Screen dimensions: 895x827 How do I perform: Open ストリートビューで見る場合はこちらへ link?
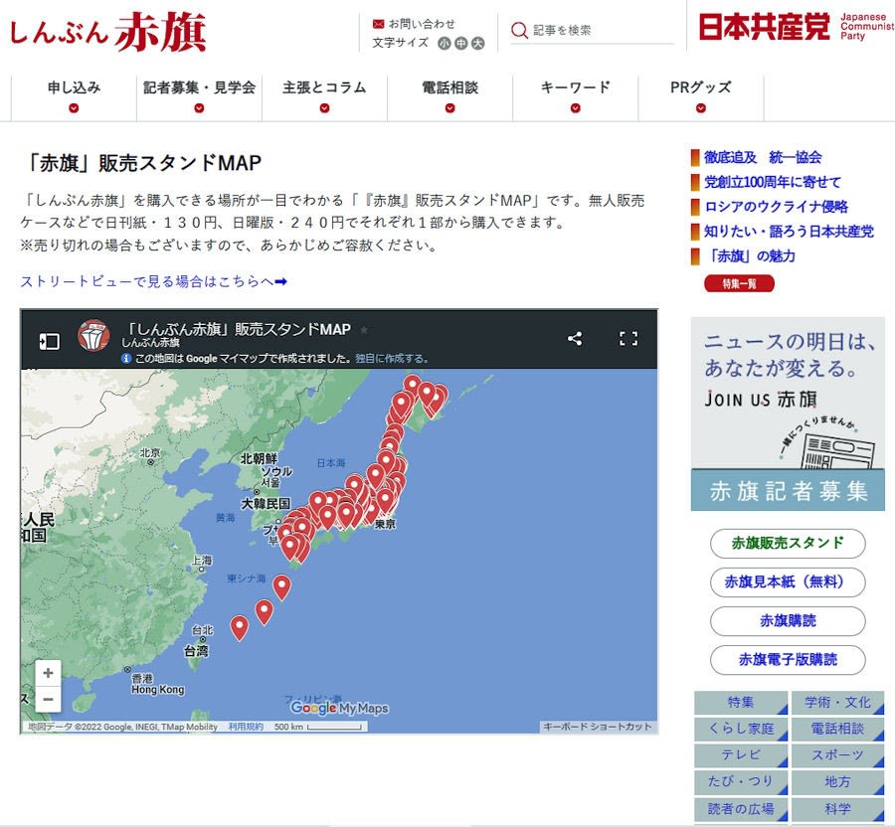point(153,281)
